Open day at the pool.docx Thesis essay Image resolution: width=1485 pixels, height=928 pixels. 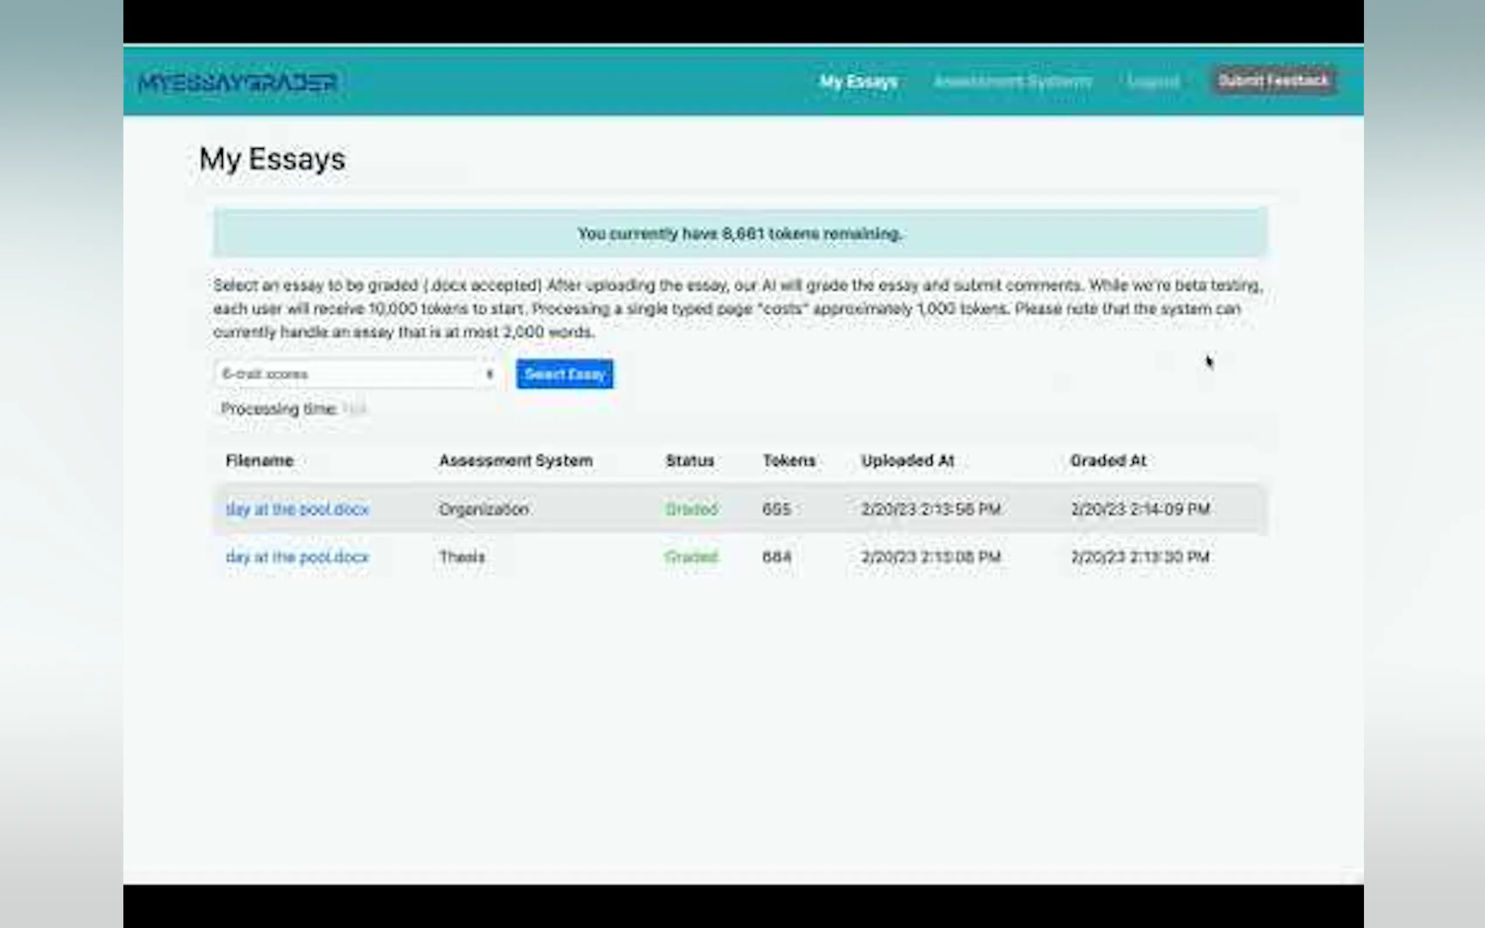point(297,558)
